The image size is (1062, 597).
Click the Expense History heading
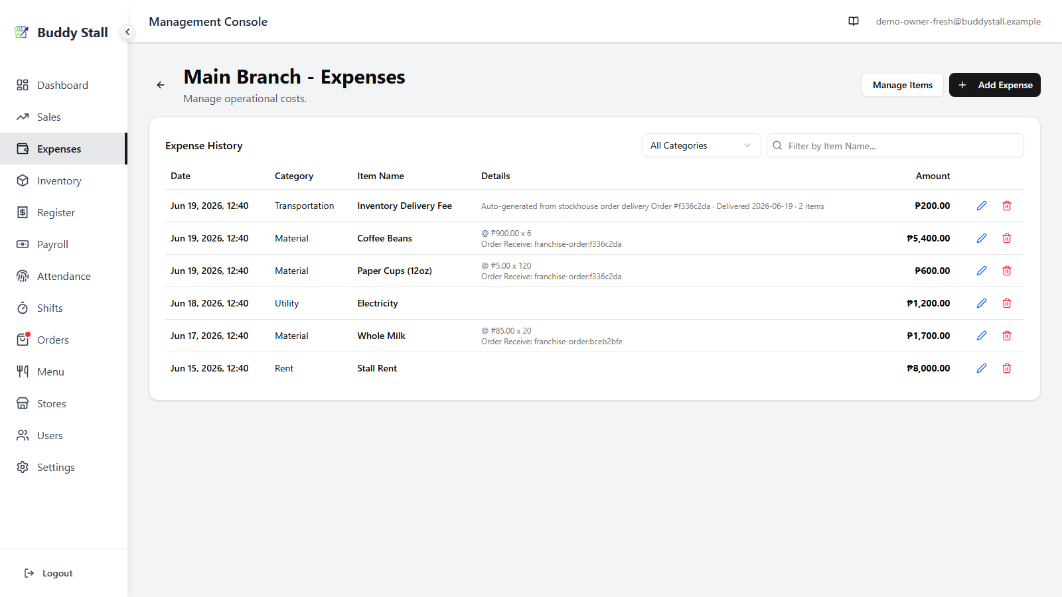[x=204, y=145]
